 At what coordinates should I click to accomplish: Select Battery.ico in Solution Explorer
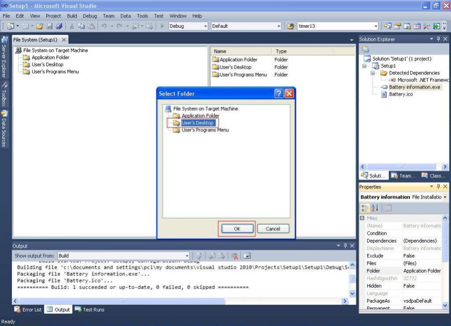pos(401,94)
